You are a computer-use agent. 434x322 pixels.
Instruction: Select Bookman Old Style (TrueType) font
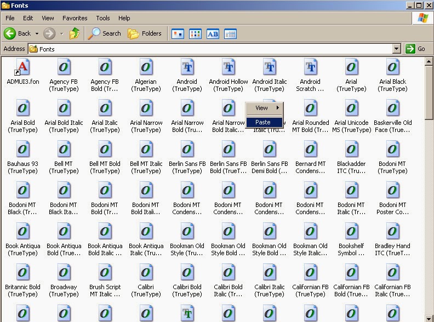[187, 239]
